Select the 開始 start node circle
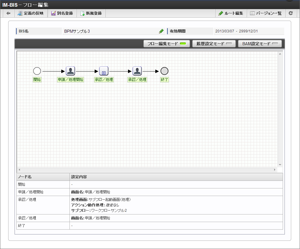Image resolution: width=300 pixels, height=249 pixels. click(37, 71)
